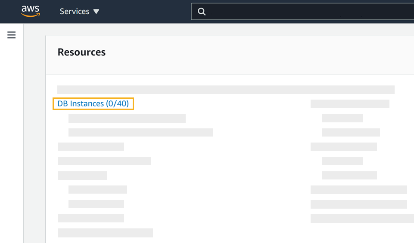The height and width of the screenshot is (243, 414).
Task: Click the Resources panel heading
Action: tap(81, 52)
